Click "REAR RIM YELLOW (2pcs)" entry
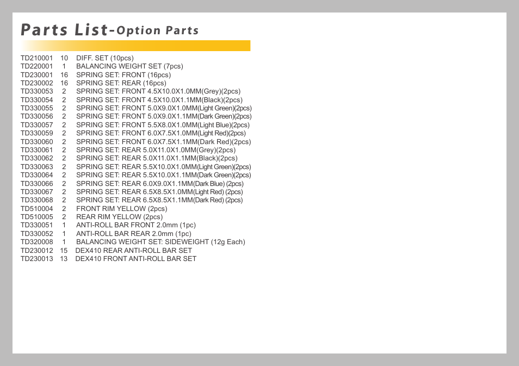The image size is (519, 366). point(120,217)
